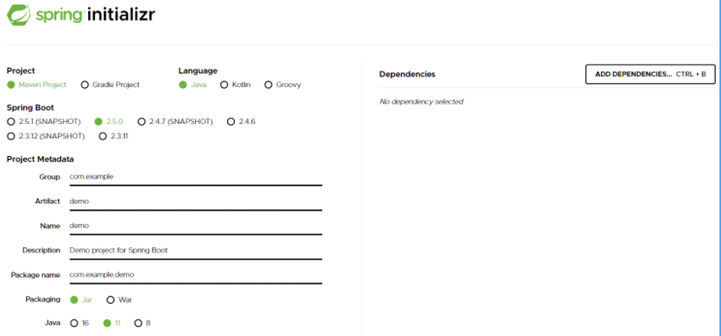Viewport: 721px width, 336px height.
Task: Click 'No dependency selected' text
Action: coord(421,102)
